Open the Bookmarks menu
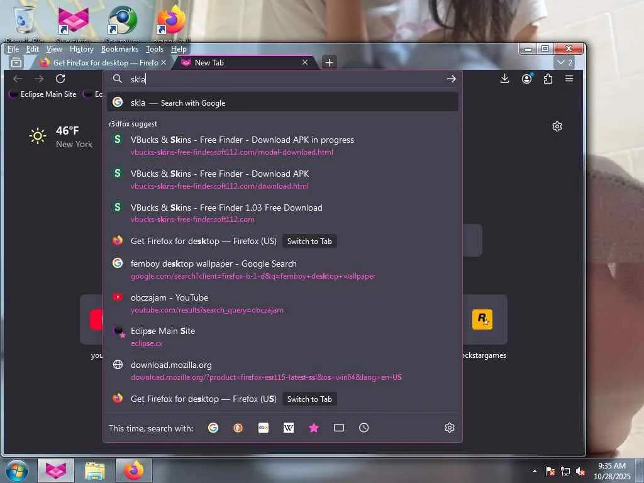Screen dimensions: 644x483 [120, 49]
